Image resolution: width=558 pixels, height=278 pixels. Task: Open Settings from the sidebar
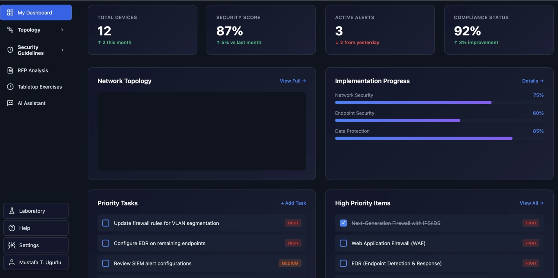[36, 245]
